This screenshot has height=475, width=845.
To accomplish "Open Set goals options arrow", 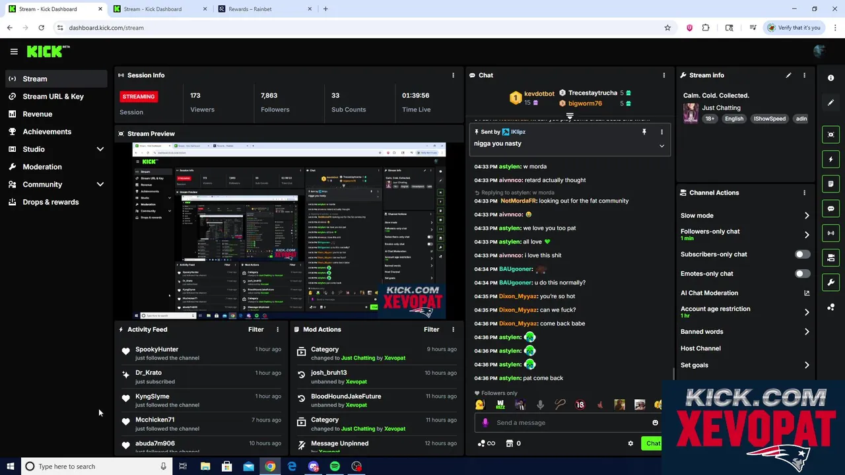I will point(807,365).
